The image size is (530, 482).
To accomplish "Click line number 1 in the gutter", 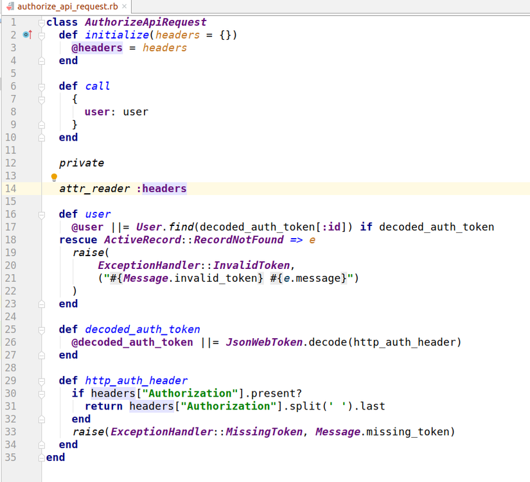I will (x=13, y=22).
